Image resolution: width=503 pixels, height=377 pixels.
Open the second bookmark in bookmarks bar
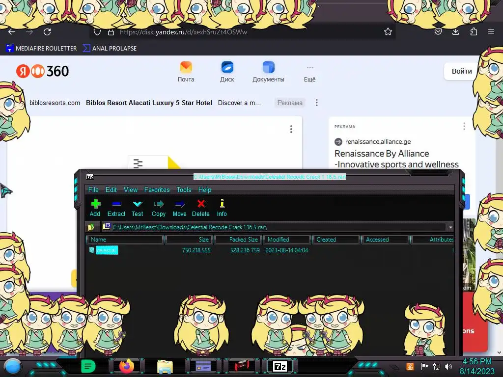(x=110, y=49)
